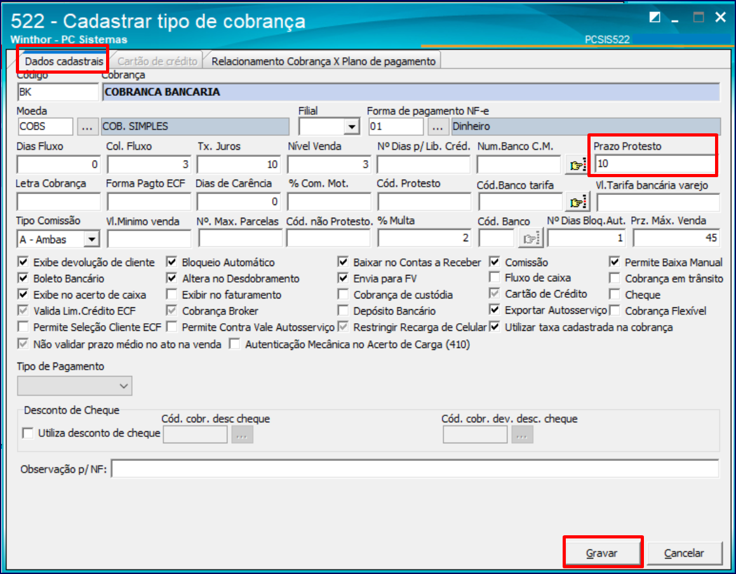Click the Cobrança name field
Image resolution: width=736 pixels, height=574 pixels.
point(411,92)
